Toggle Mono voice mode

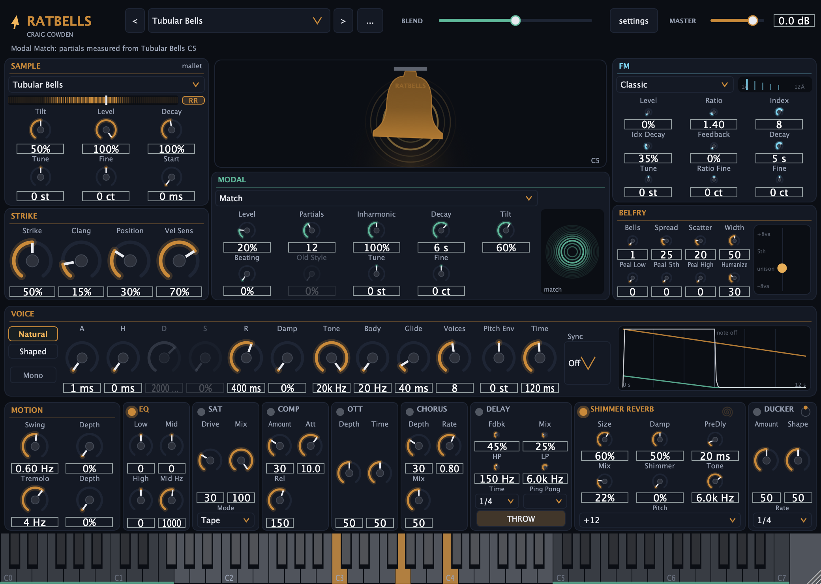(x=33, y=375)
